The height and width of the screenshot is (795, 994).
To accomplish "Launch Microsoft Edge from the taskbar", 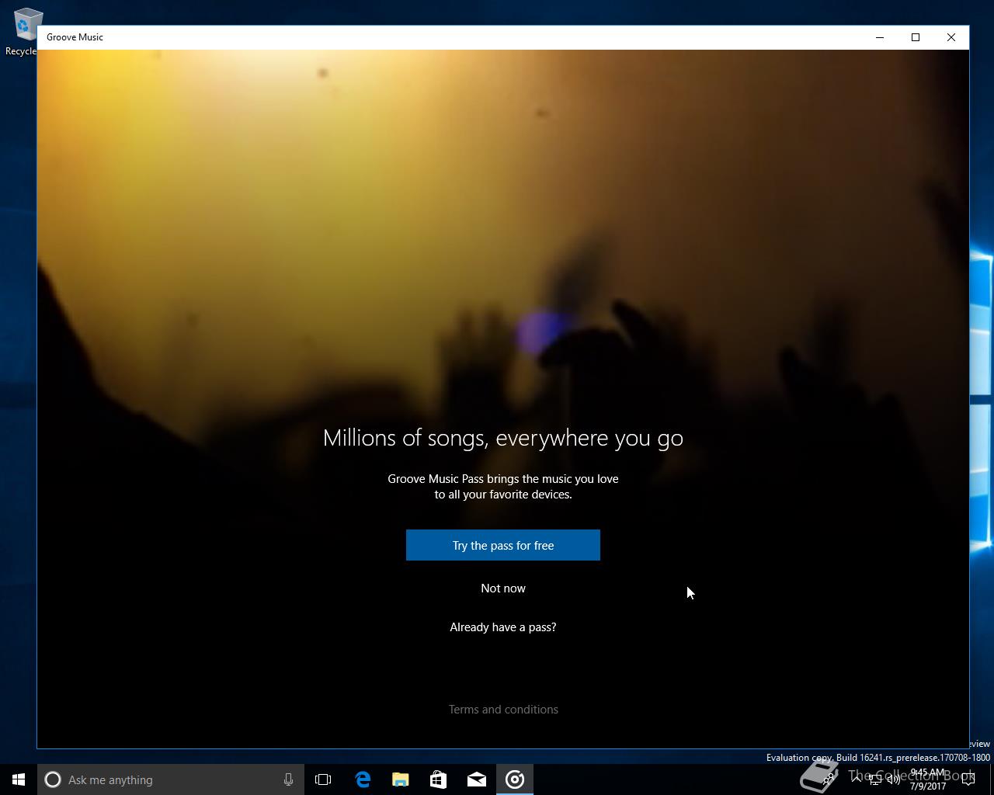I will point(362,779).
